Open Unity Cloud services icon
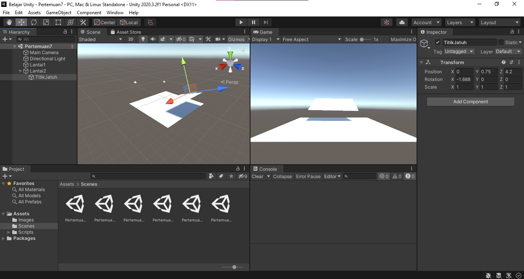This screenshot has width=524, height=279. [402, 22]
